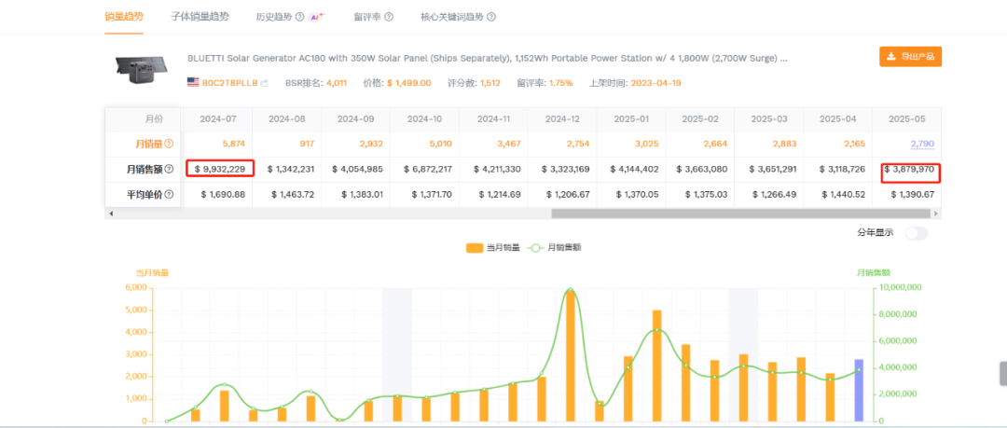
Task: Click the 2024-07 column header
Action: (x=217, y=119)
